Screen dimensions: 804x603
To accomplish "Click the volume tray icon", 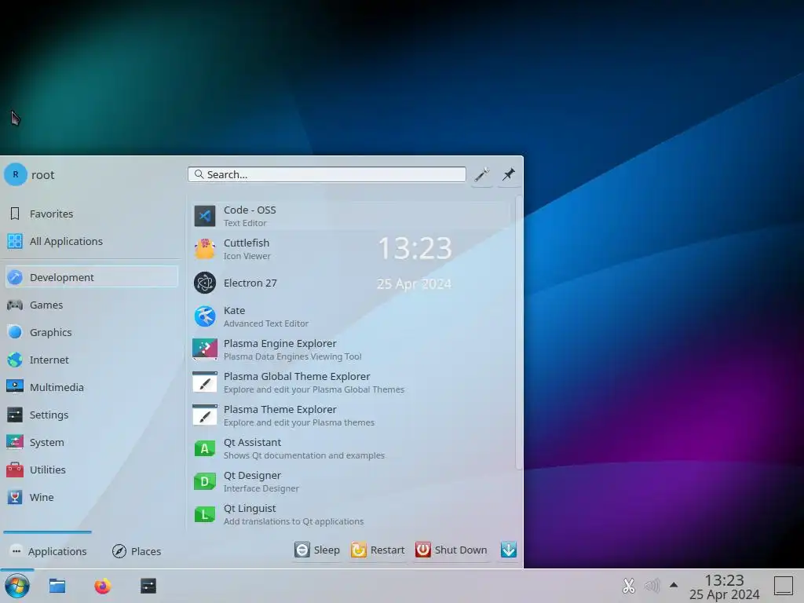I will click(x=652, y=585).
